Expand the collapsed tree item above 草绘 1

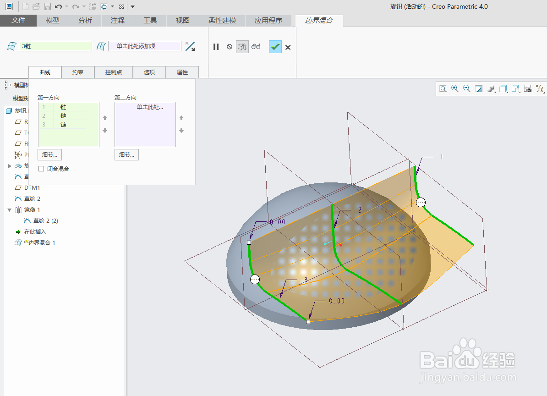[x=10, y=166]
